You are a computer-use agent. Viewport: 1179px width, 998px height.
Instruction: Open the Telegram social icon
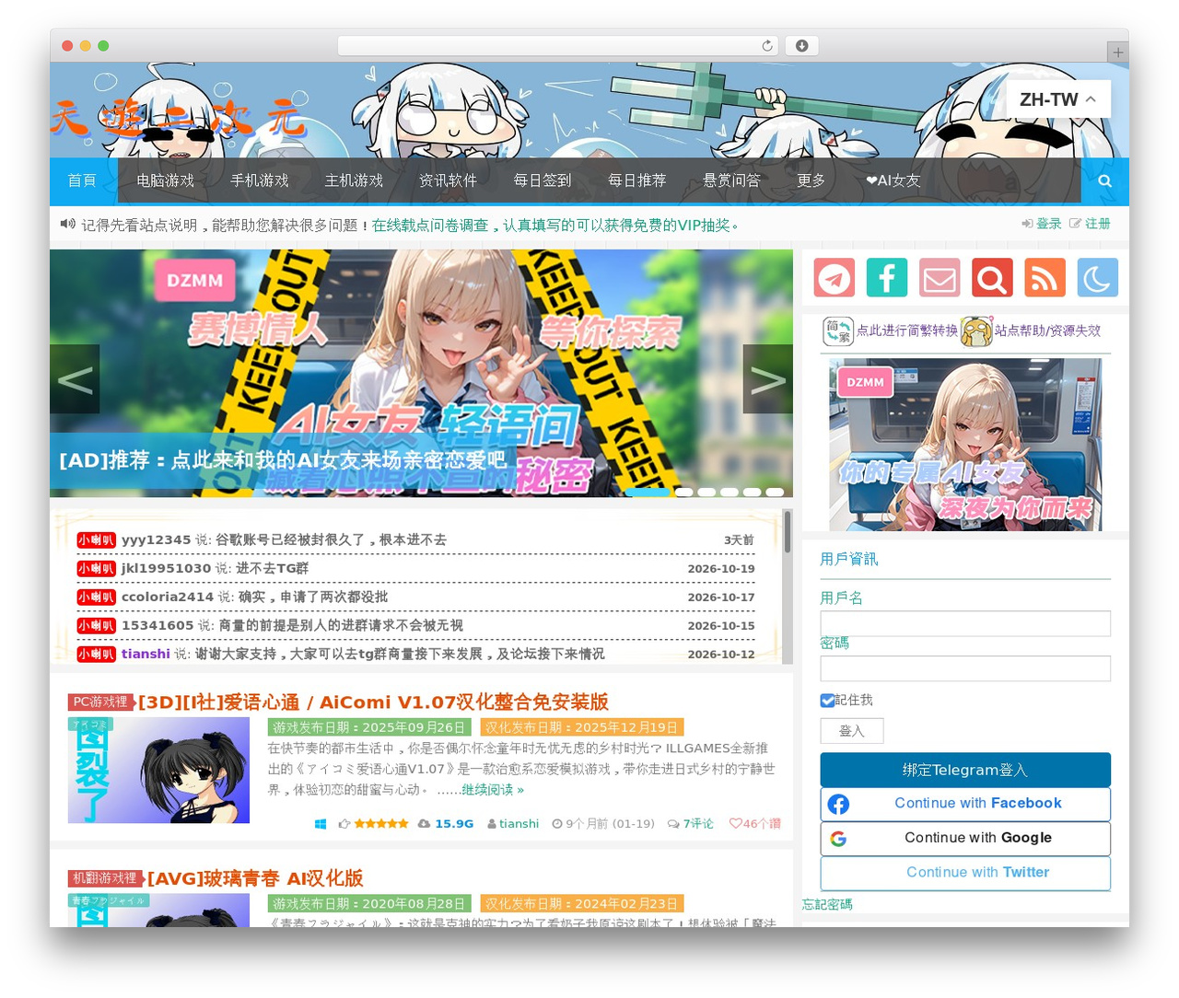click(835, 277)
